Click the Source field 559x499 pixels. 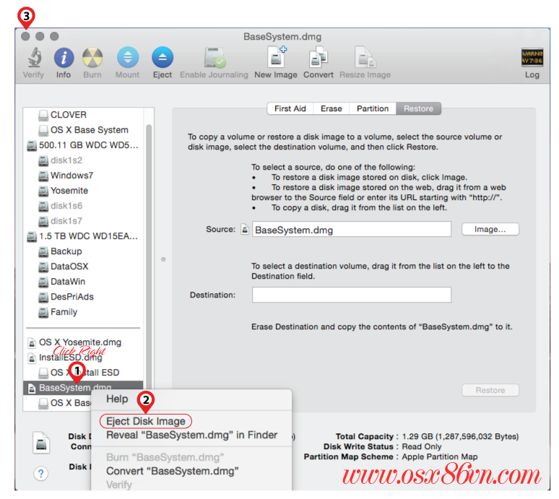point(352,229)
